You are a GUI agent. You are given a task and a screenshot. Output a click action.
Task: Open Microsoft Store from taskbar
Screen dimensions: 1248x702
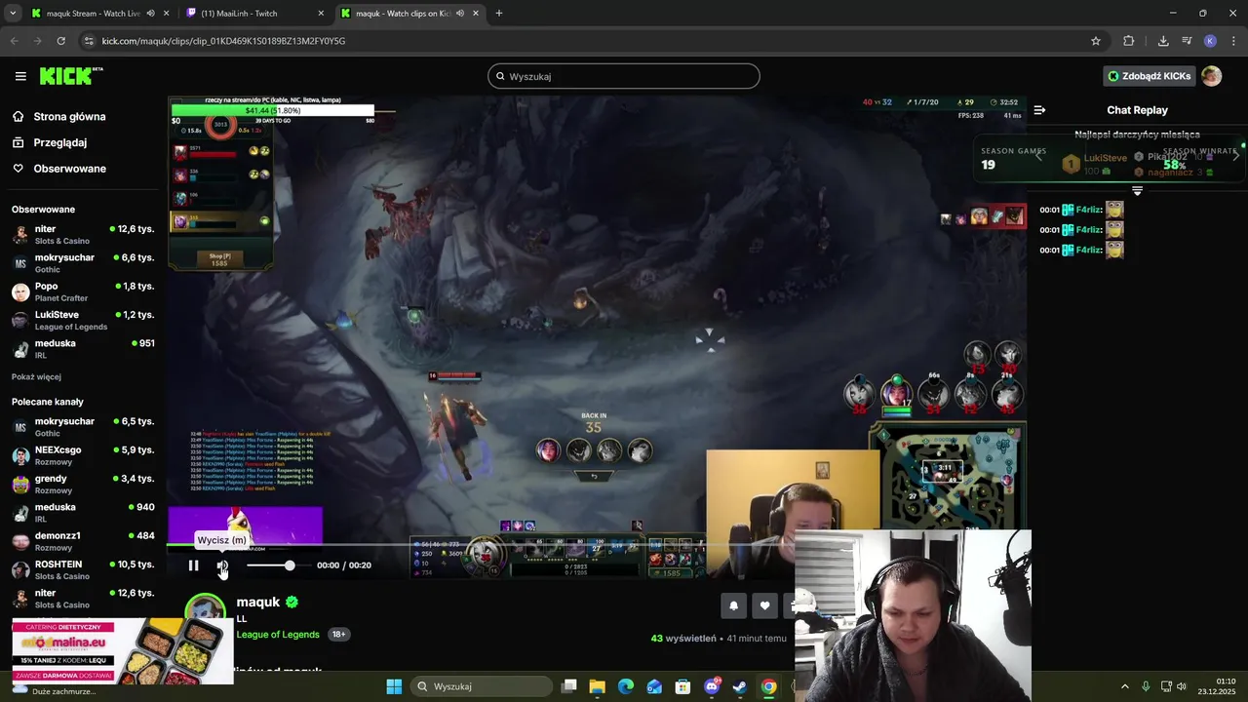(x=683, y=686)
